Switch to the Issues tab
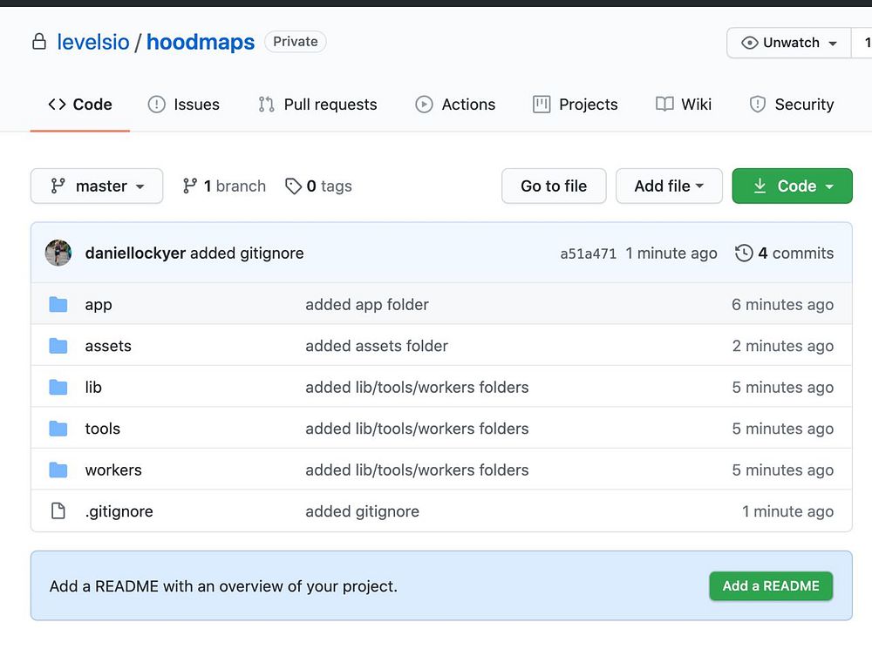 [x=183, y=105]
